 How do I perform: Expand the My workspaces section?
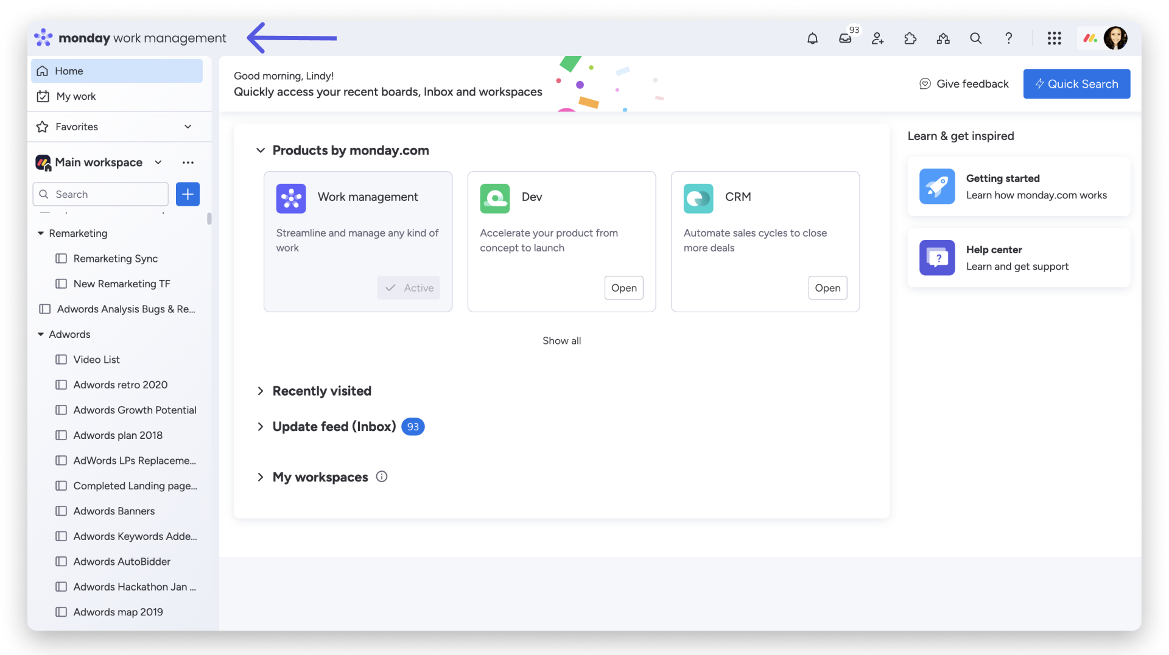pyautogui.click(x=261, y=477)
